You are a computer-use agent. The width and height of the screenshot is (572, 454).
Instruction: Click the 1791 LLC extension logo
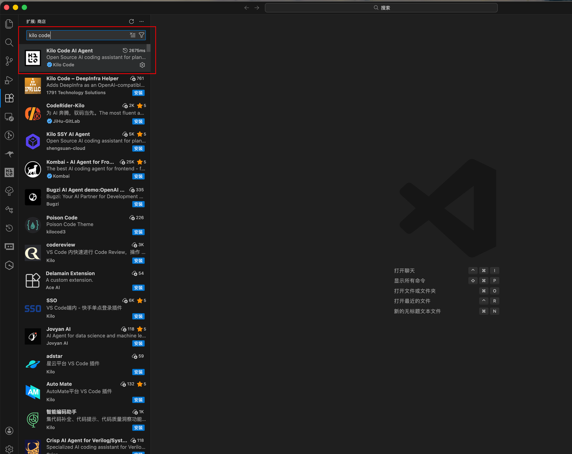pyautogui.click(x=33, y=85)
